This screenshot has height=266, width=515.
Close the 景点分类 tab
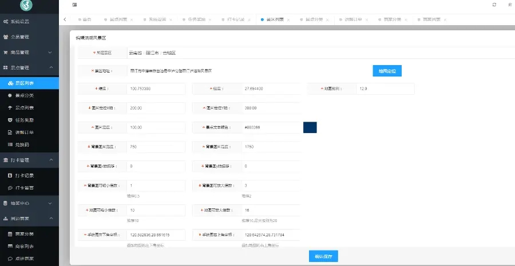pyautogui.click(x=327, y=19)
